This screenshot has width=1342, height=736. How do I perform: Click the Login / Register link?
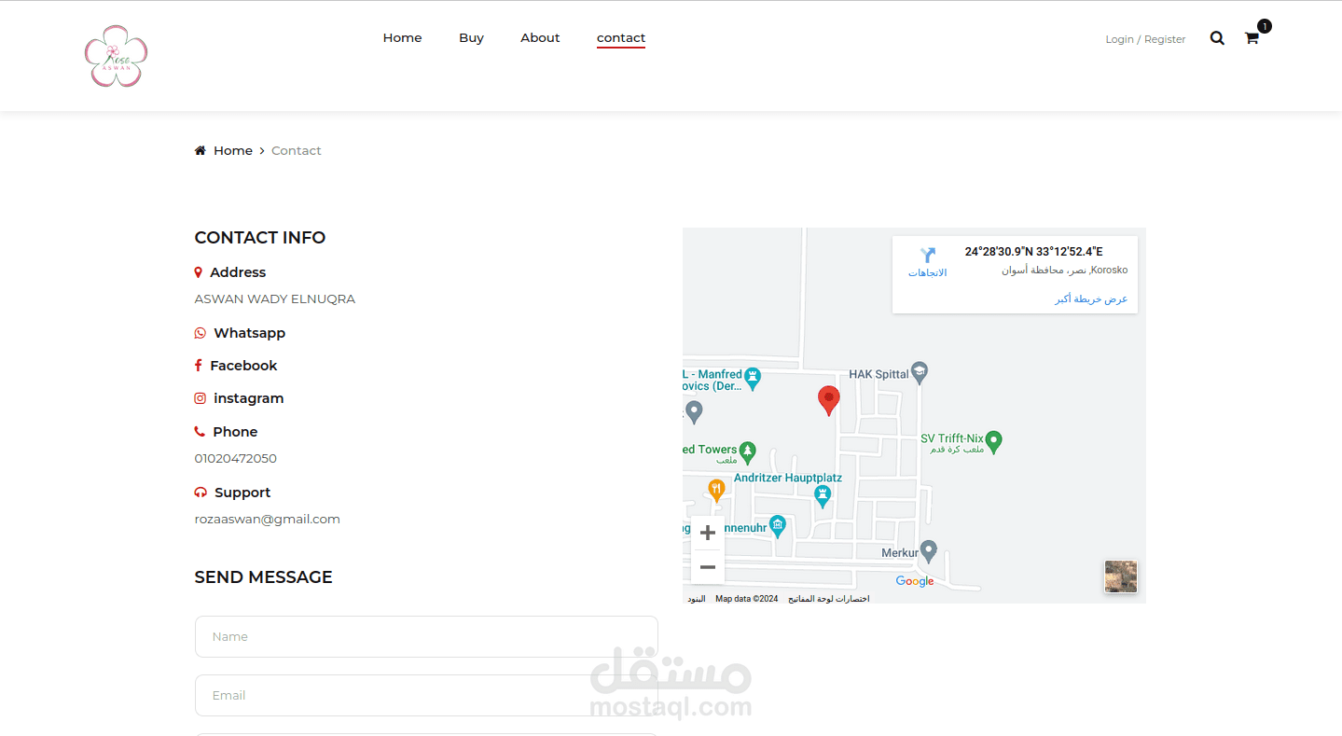(x=1145, y=39)
